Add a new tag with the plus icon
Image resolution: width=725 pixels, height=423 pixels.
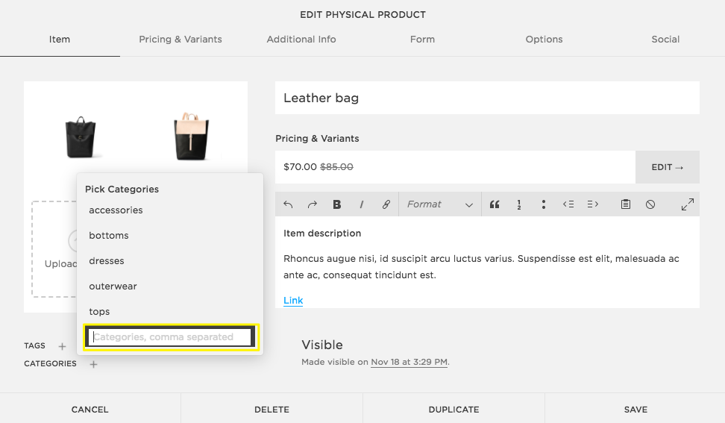click(62, 346)
